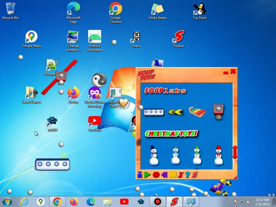Image resolution: width=276 pixels, height=207 pixels.
Task: Open YouTube from the taskbar
Action: coord(124,202)
